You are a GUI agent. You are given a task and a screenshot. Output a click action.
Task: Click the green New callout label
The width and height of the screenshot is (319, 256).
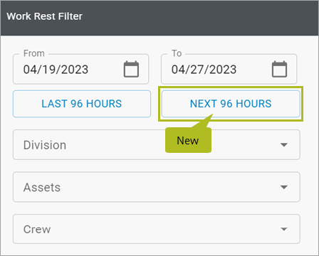188,141
